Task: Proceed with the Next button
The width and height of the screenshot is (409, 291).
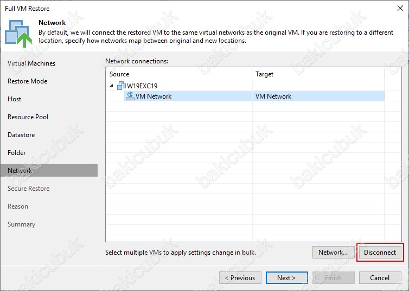Action: (x=286, y=277)
